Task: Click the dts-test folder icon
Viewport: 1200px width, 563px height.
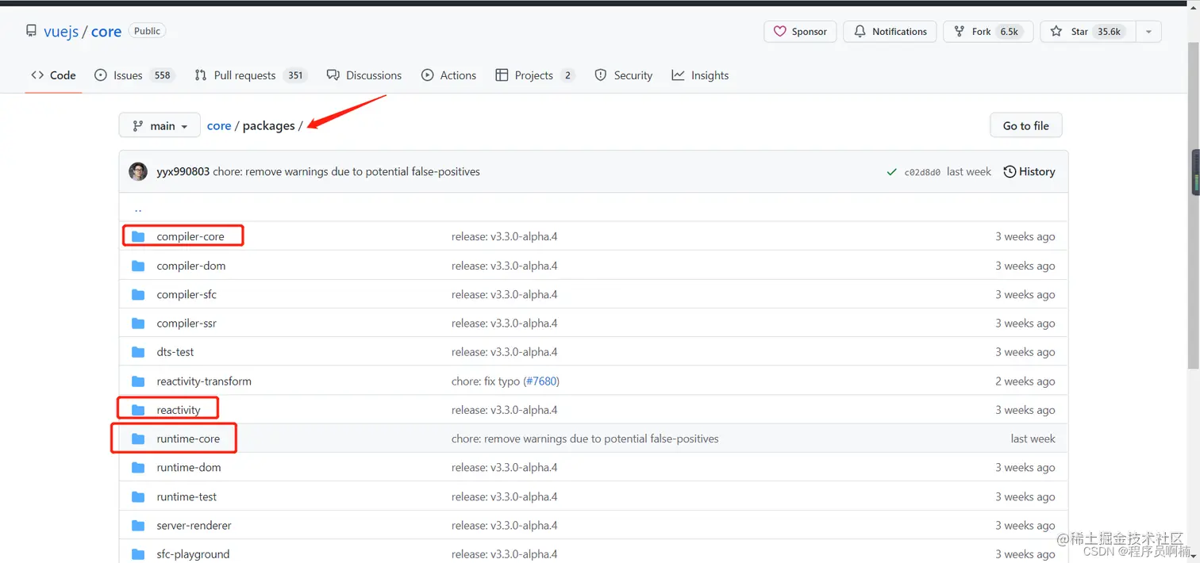Action: pos(138,352)
